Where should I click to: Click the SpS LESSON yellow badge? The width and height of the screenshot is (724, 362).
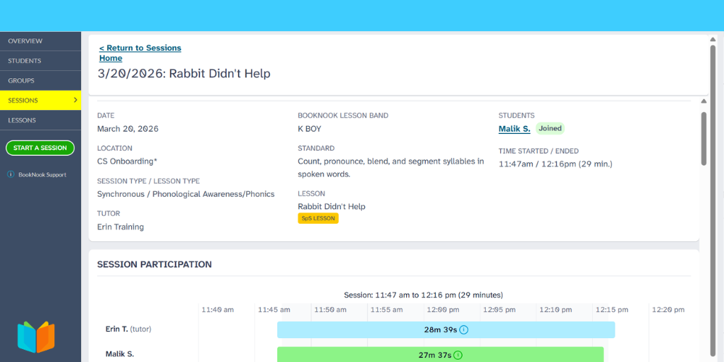click(318, 219)
